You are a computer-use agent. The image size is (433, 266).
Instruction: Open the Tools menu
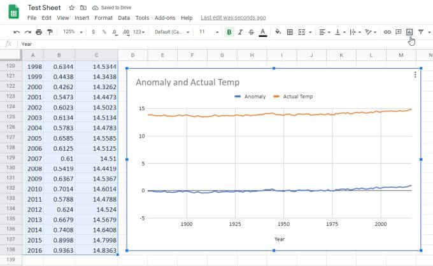pyautogui.click(x=142, y=18)
